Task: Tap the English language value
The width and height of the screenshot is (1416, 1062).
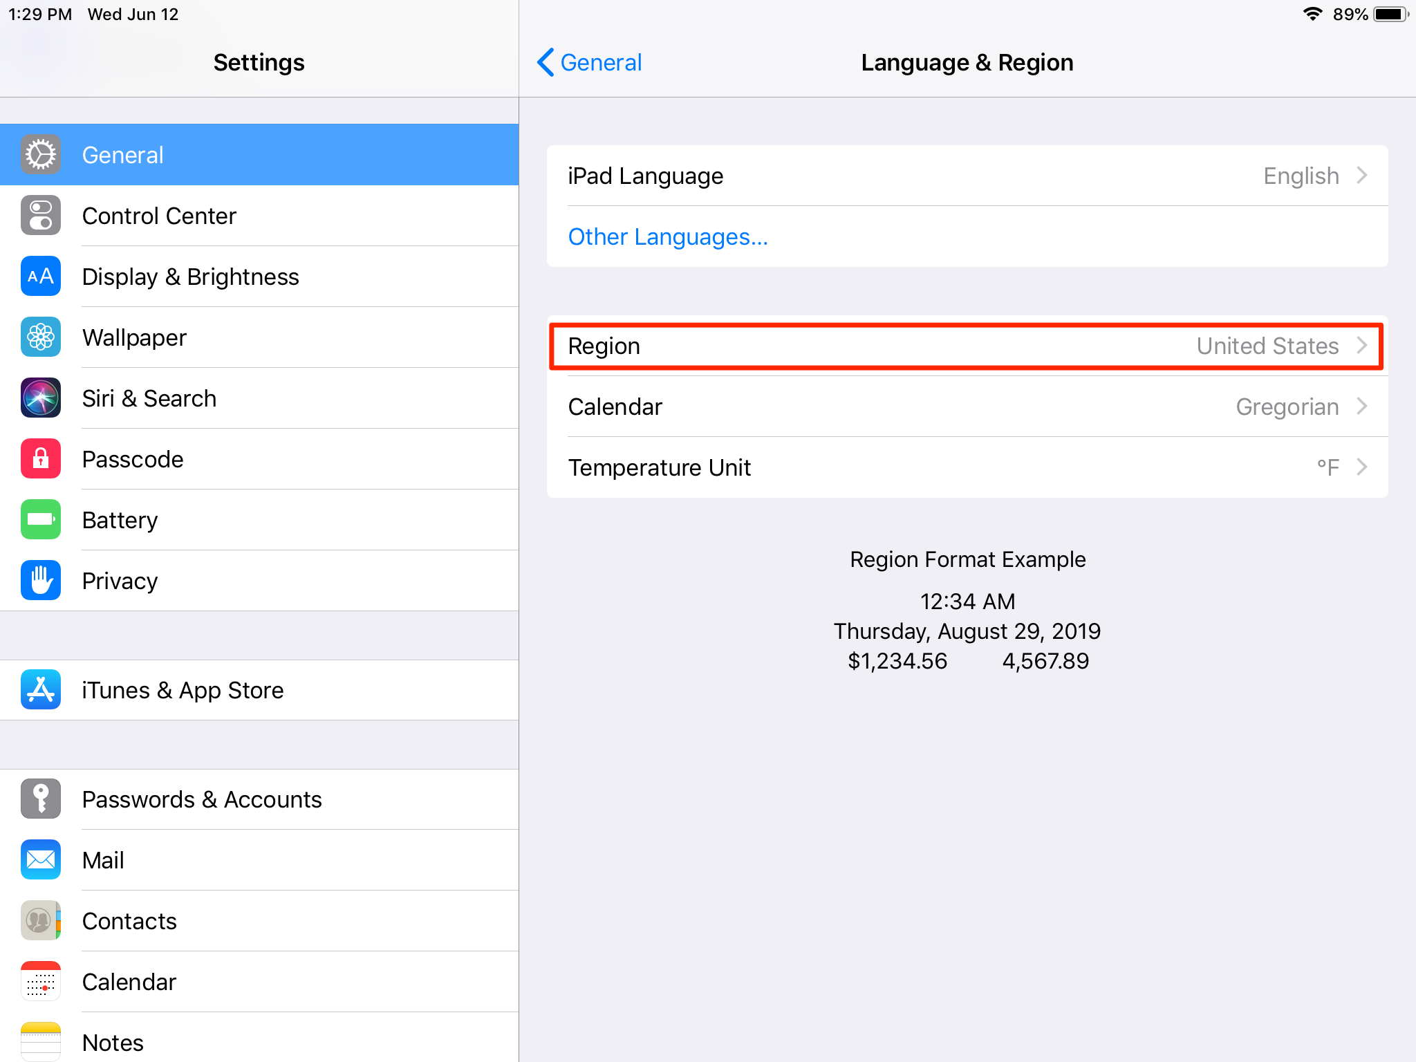Action: point(1301,176)
